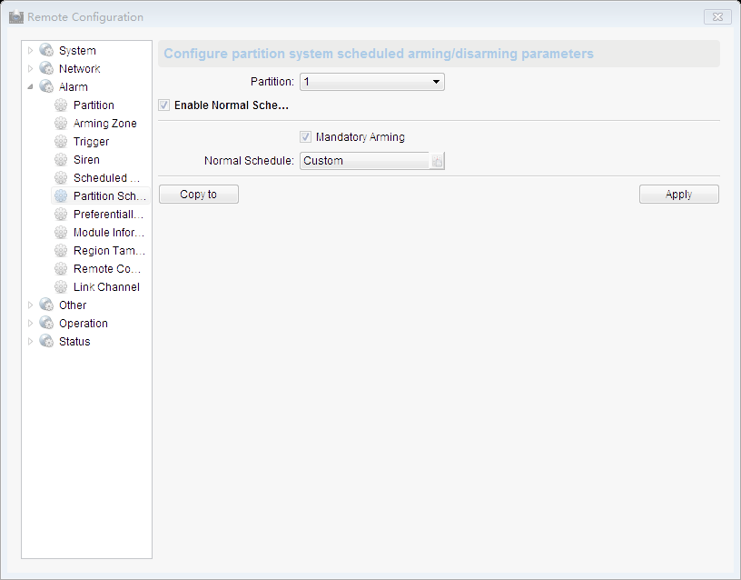The image size is (741, 580).
Task: Toggle the Mandatory Arming checkbox
Action: 305,136
